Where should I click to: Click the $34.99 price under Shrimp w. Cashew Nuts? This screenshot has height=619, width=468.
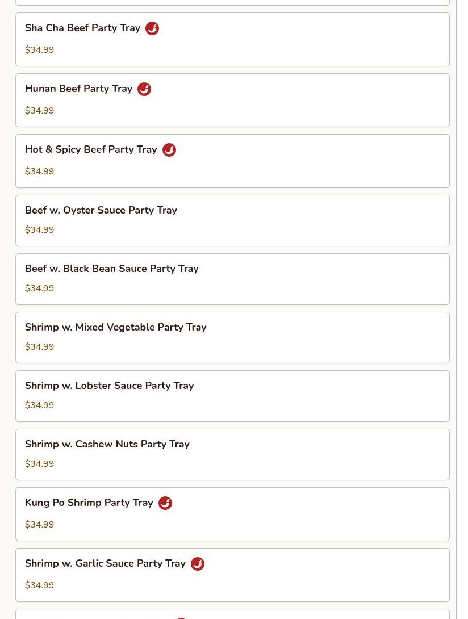pos(40,464)
